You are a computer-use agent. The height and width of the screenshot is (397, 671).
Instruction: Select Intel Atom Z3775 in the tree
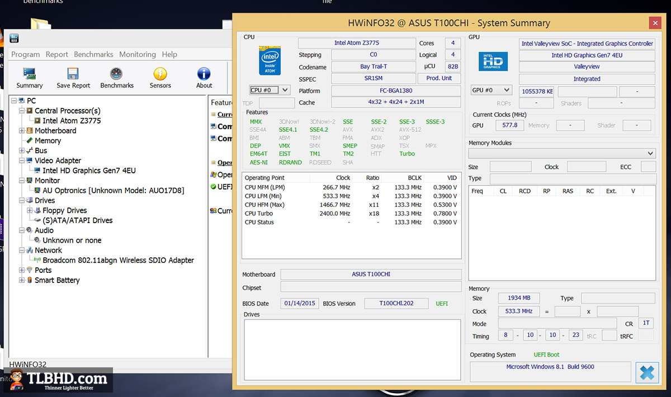click(x=72, y=121)
